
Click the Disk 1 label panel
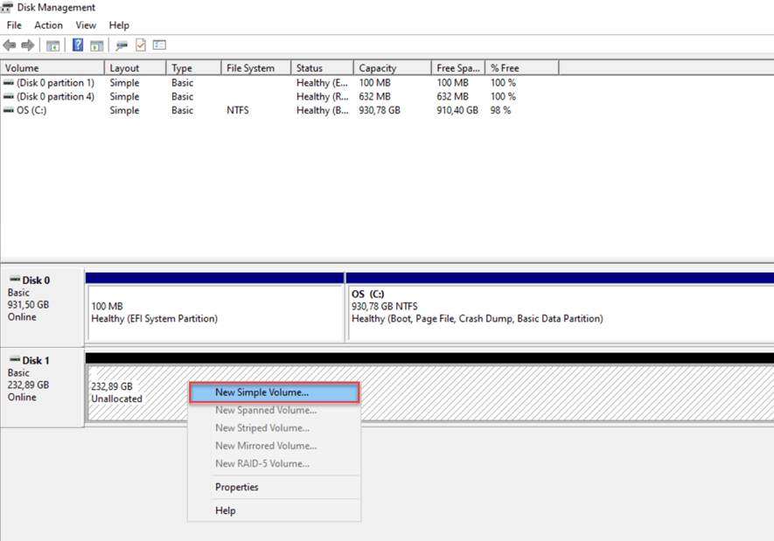pos(41,385)
